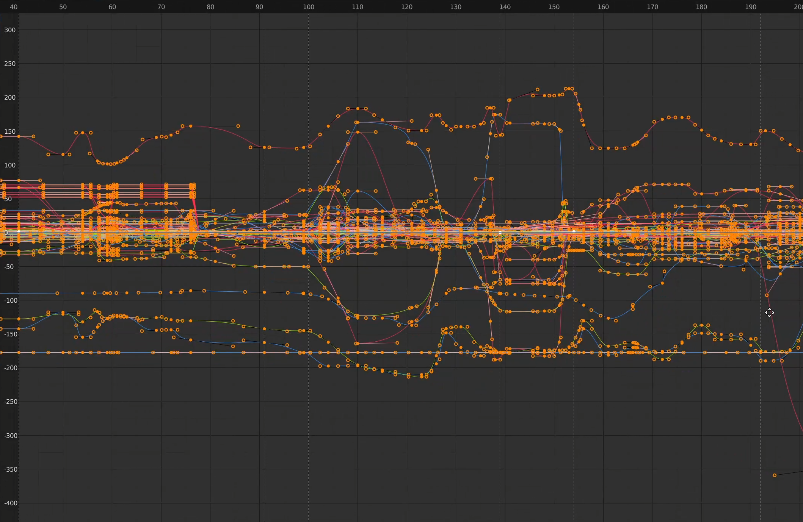Select keyframe at frame 193 near value -90
The width and height of the screenshot is (803, 522).
click(767, 295)
